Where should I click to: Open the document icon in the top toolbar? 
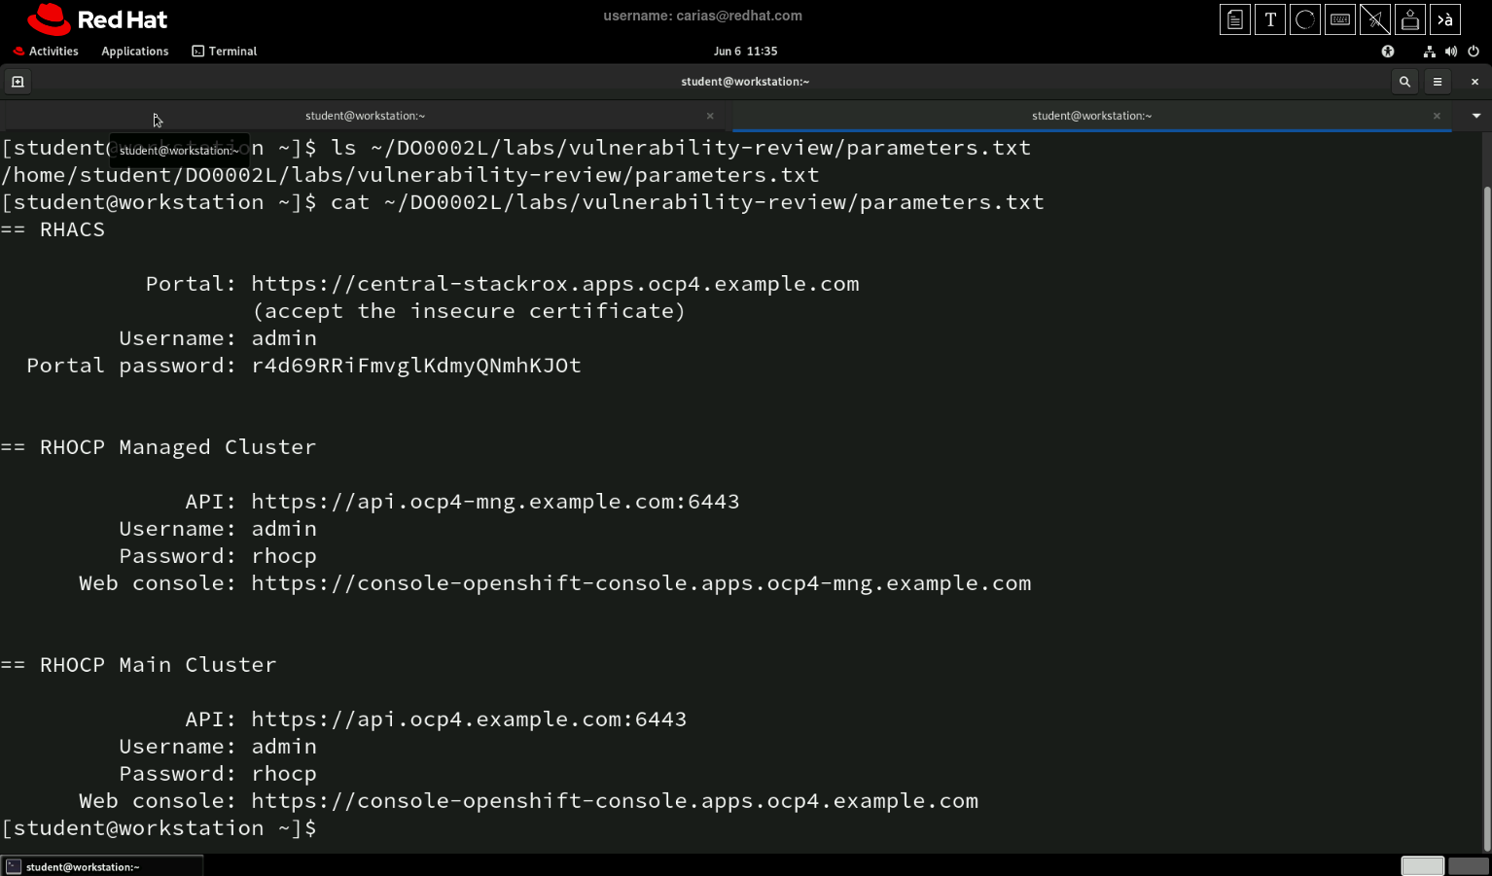pos(1235,19)
